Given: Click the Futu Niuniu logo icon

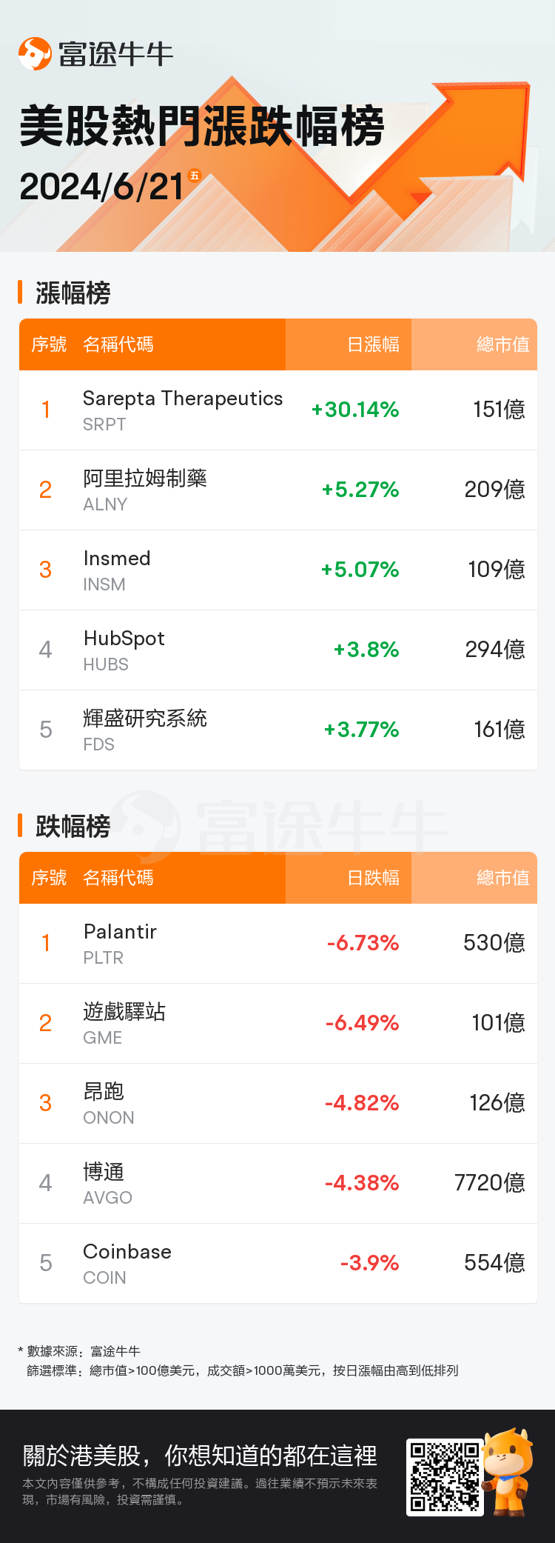Looking at the screenshot, I should (x=35, y=53).
